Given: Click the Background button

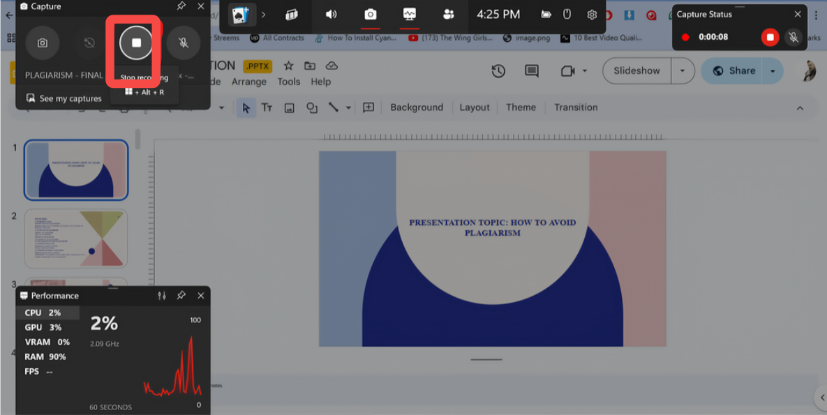Looking at the screenshot, I should click(417, 107).
